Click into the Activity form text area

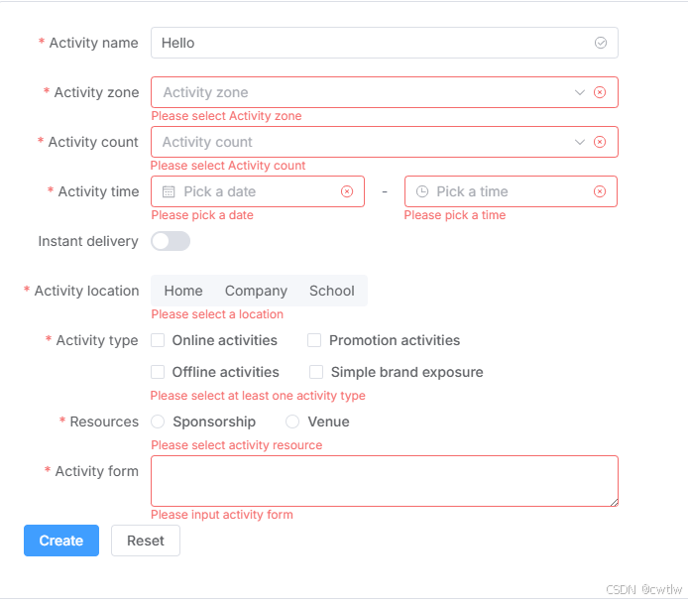click(385, 481)
